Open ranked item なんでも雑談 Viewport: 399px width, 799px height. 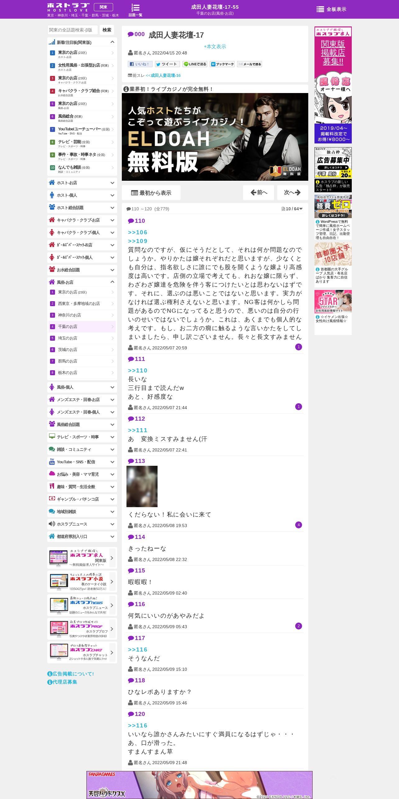click(x=82, y=169)
